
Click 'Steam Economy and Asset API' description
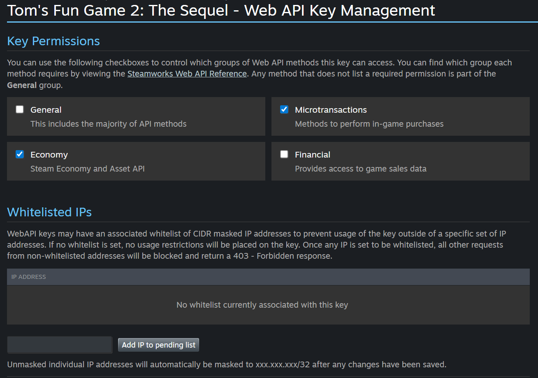tap(88, 169)
